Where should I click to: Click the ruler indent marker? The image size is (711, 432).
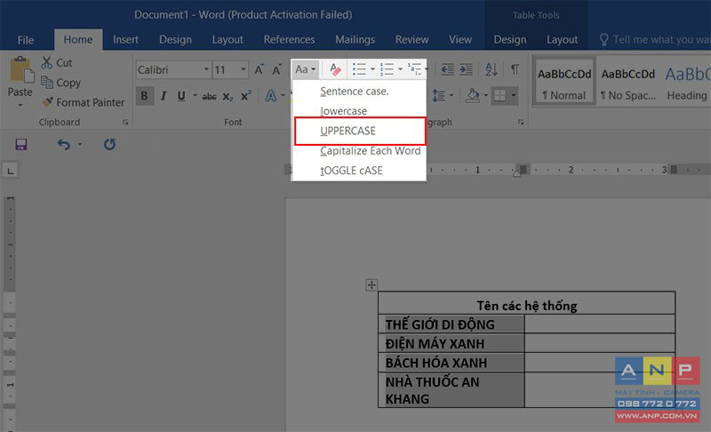[516, 172]
